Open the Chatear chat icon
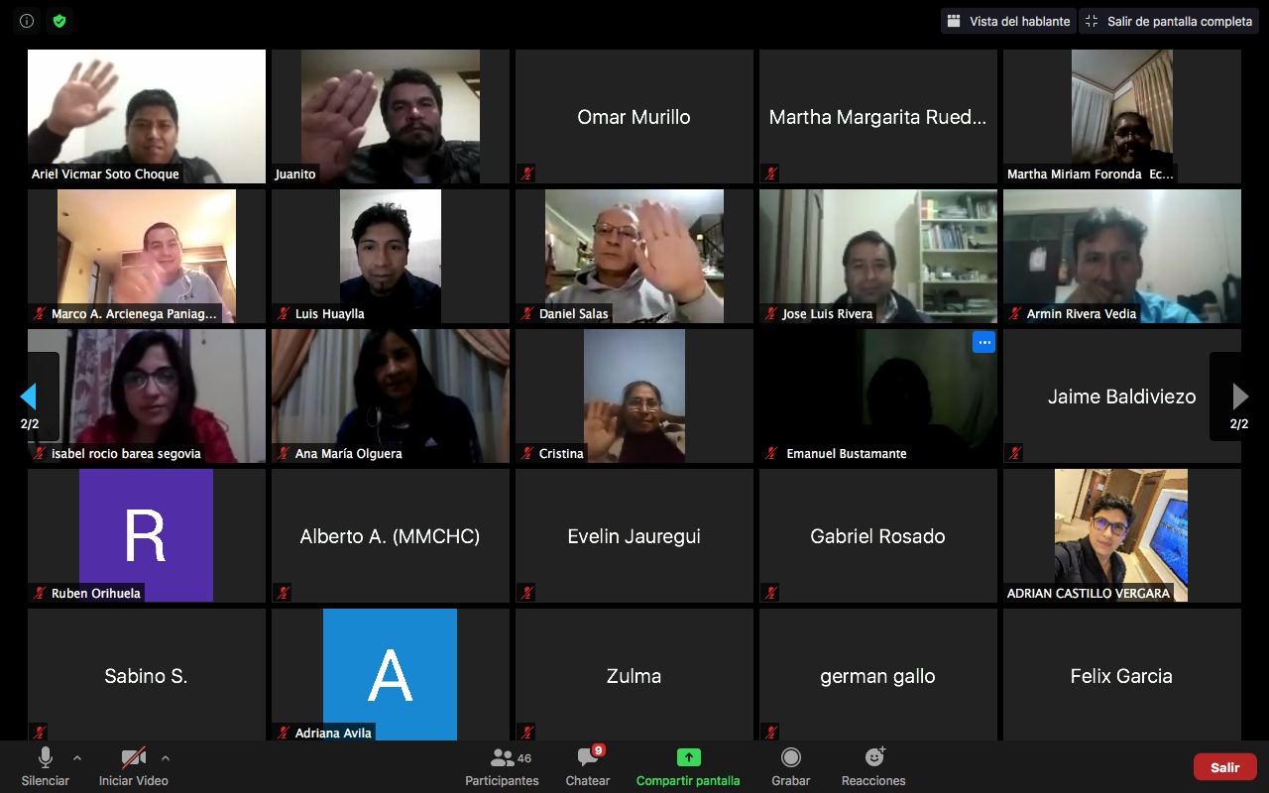1269x793 pixels. (588, 758)
